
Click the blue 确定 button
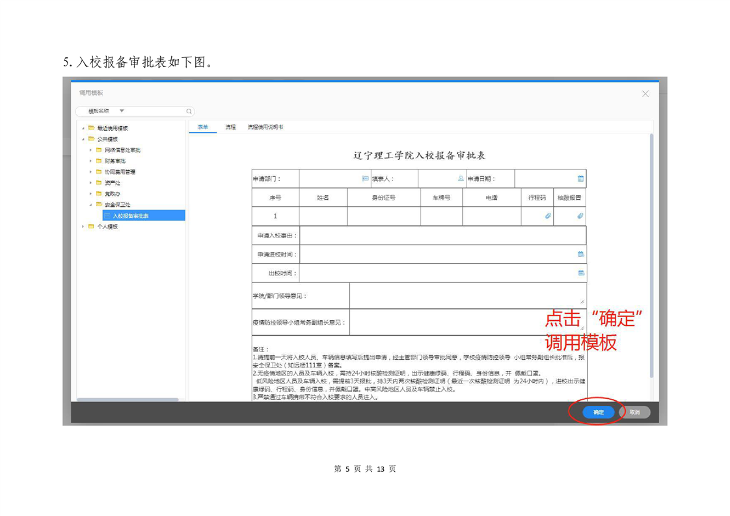pos(598,412)
